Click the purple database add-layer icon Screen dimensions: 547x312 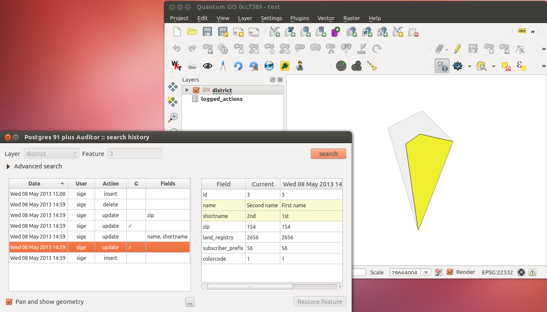coord(336,32)
